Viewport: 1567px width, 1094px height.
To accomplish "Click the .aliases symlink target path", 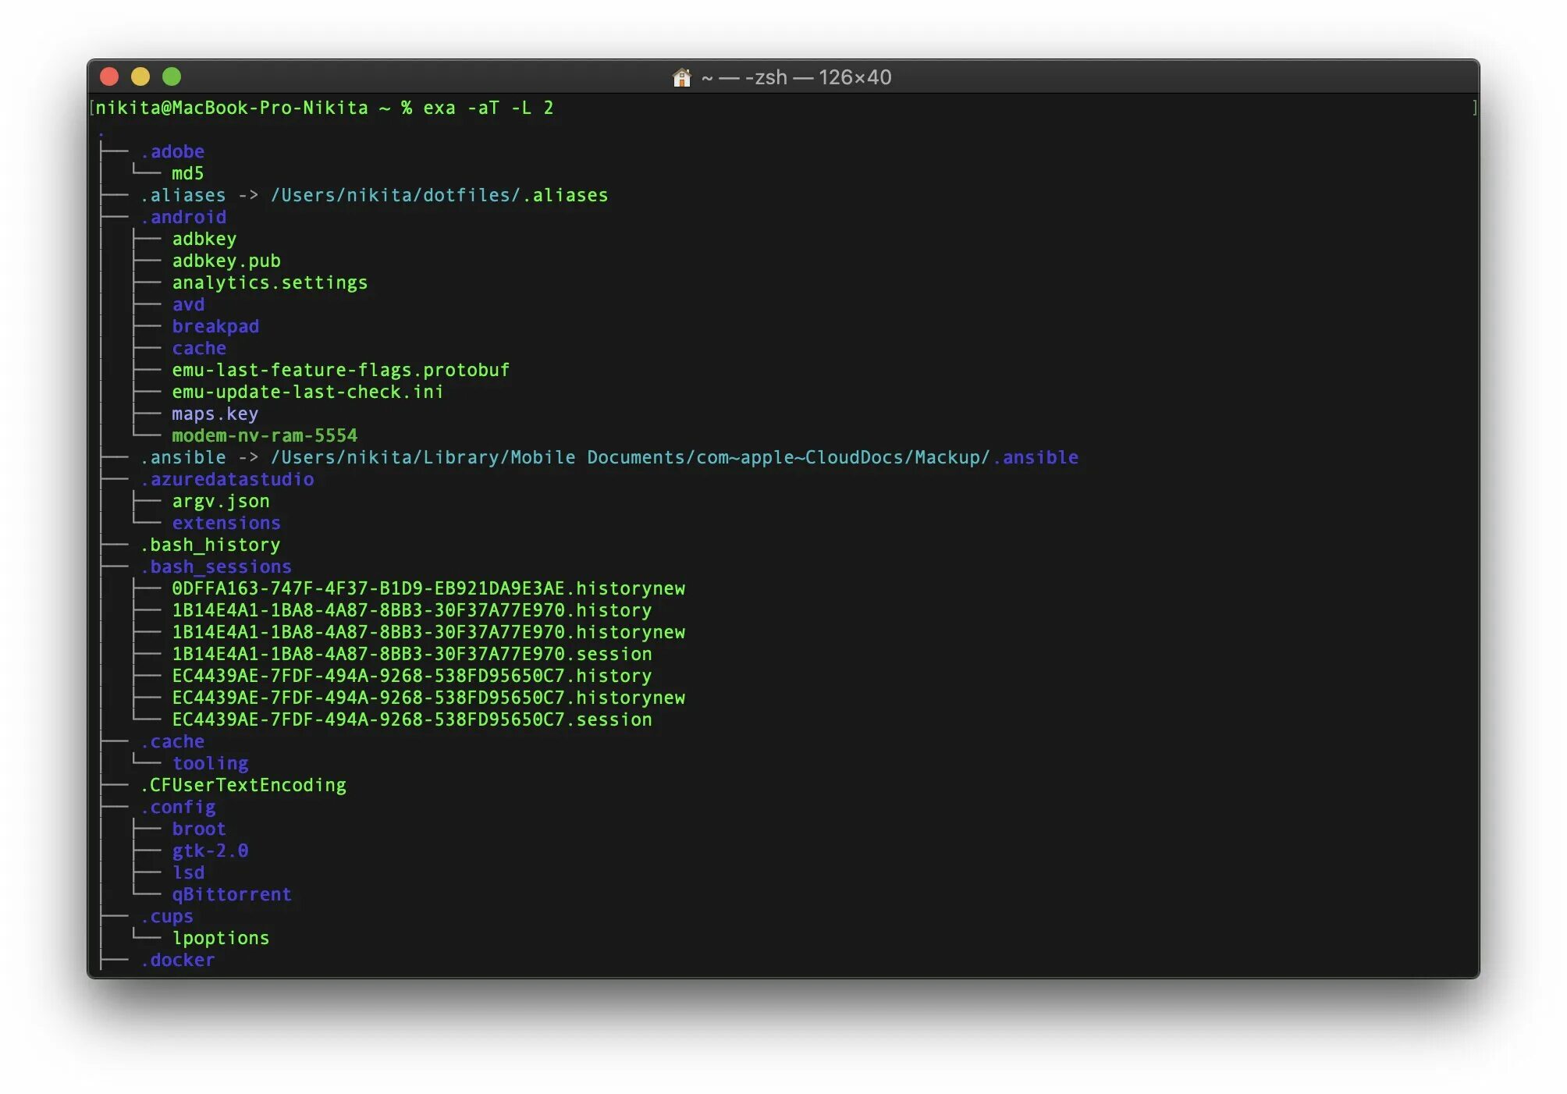I will 439,195.
